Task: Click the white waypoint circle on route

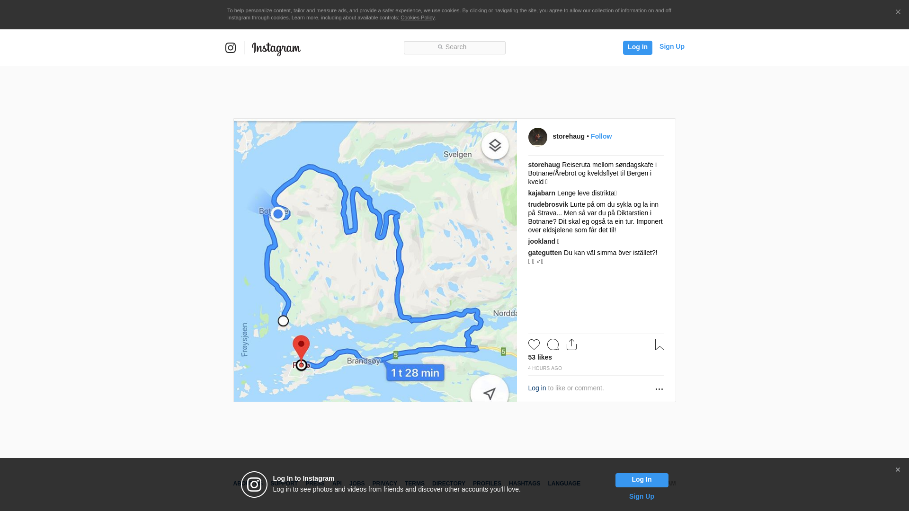Action: coord(283,321)
